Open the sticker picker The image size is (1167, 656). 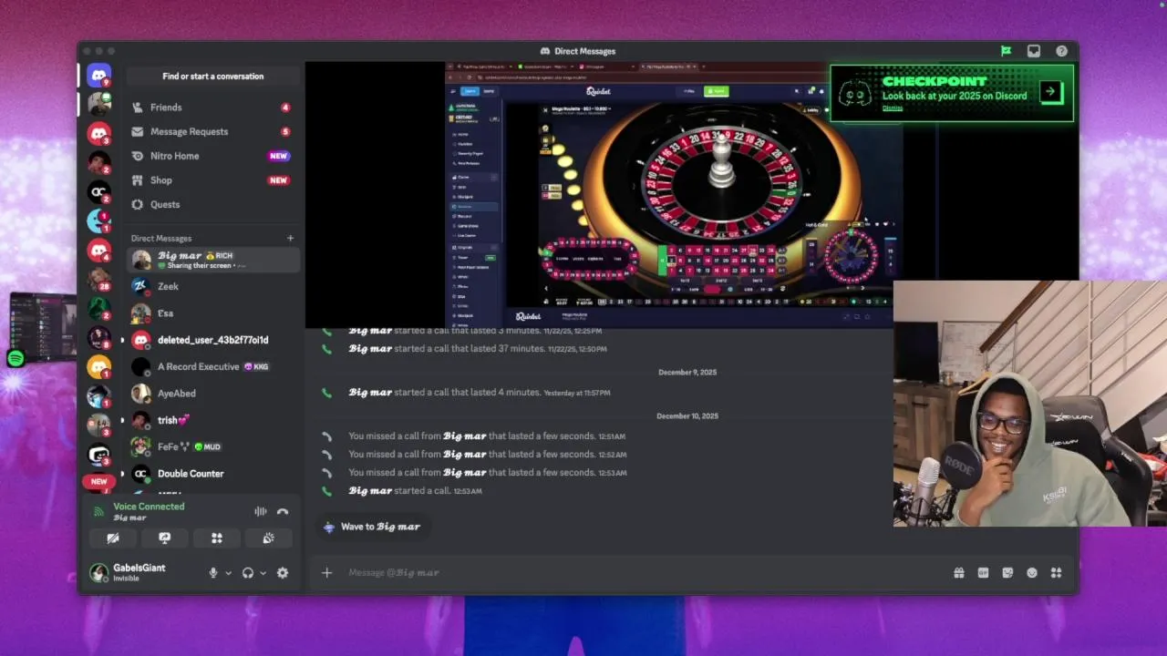point(1007,573)
